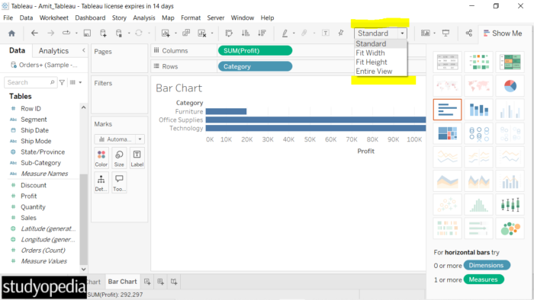Add new story tab icon at bottom
534x300 pixels.
[x=174, y=282]
